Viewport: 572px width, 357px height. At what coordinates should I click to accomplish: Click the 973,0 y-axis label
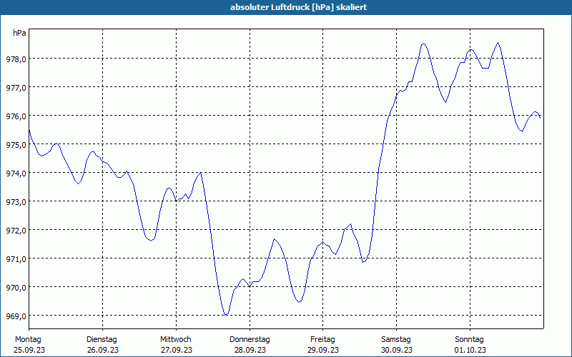[x=16, y=202]
